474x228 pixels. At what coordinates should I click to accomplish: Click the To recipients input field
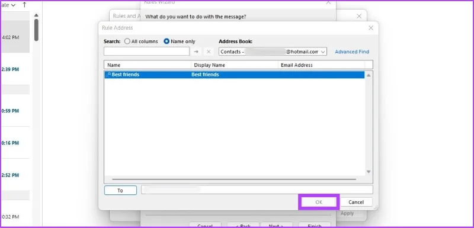[257, 190]
